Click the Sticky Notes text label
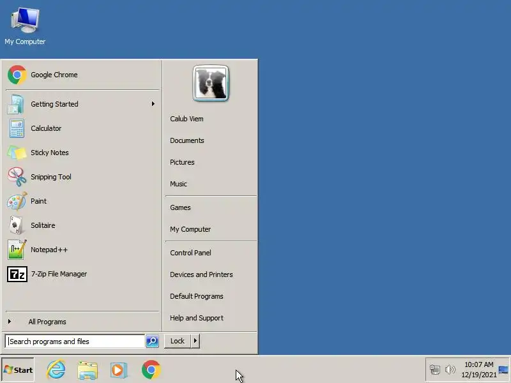 (x=50, y=153)
